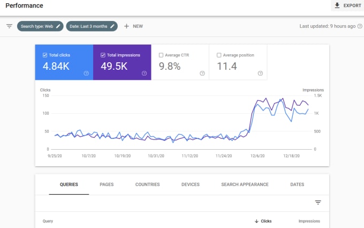Screen dimensions: 364x228
Task: Click the 10/19/20 date label on chart
Action: 123,156
